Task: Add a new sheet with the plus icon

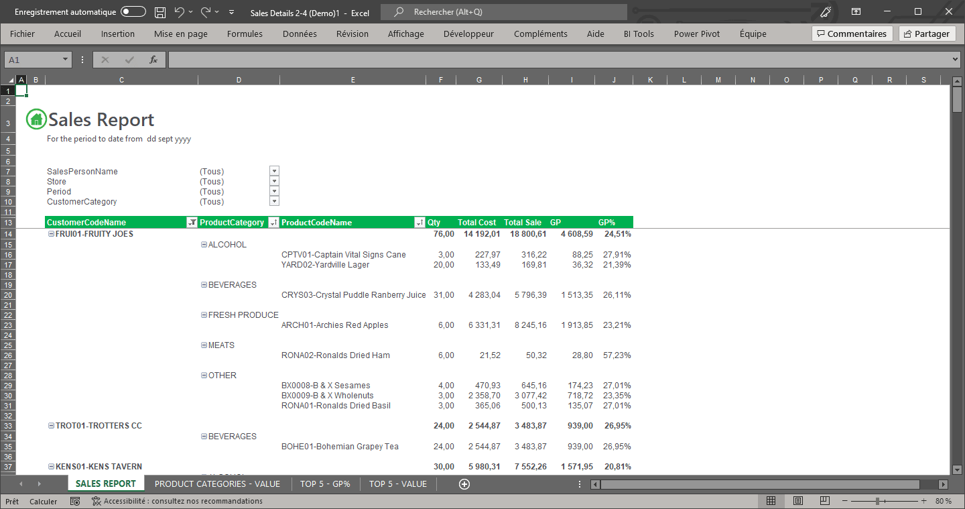Action: 464,484
